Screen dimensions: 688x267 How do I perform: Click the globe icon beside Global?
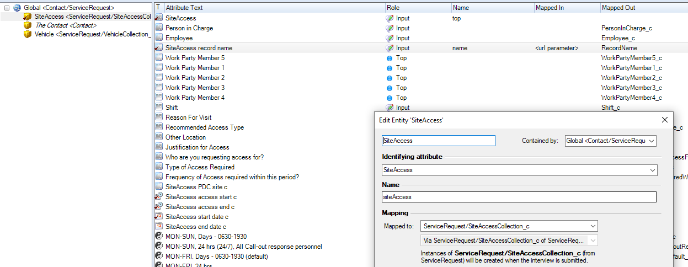tap(17, 8)
